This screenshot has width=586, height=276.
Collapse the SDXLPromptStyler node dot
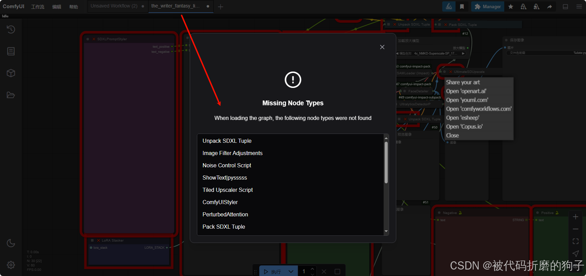[x=88, y=39]
